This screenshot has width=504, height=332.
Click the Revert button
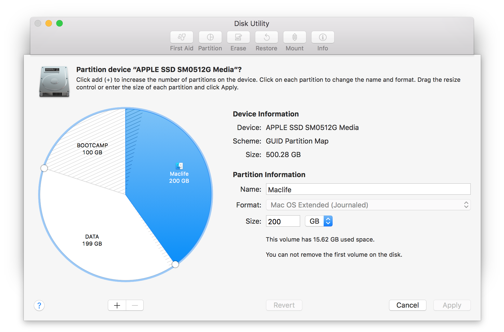pos(284,305)
